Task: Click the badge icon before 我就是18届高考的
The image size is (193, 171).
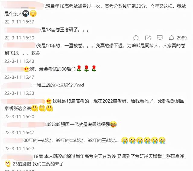Action: (49, 101)
